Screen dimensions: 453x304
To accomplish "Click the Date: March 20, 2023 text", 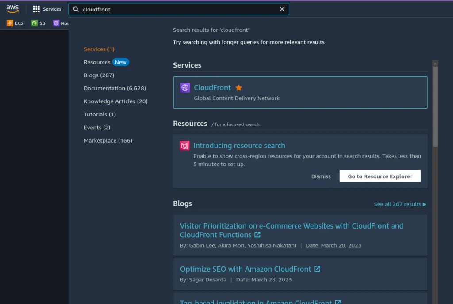I will tap(334, 245).
